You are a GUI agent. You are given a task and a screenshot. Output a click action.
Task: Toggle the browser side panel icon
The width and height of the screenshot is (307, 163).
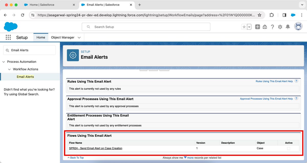[x=284, y=15]
